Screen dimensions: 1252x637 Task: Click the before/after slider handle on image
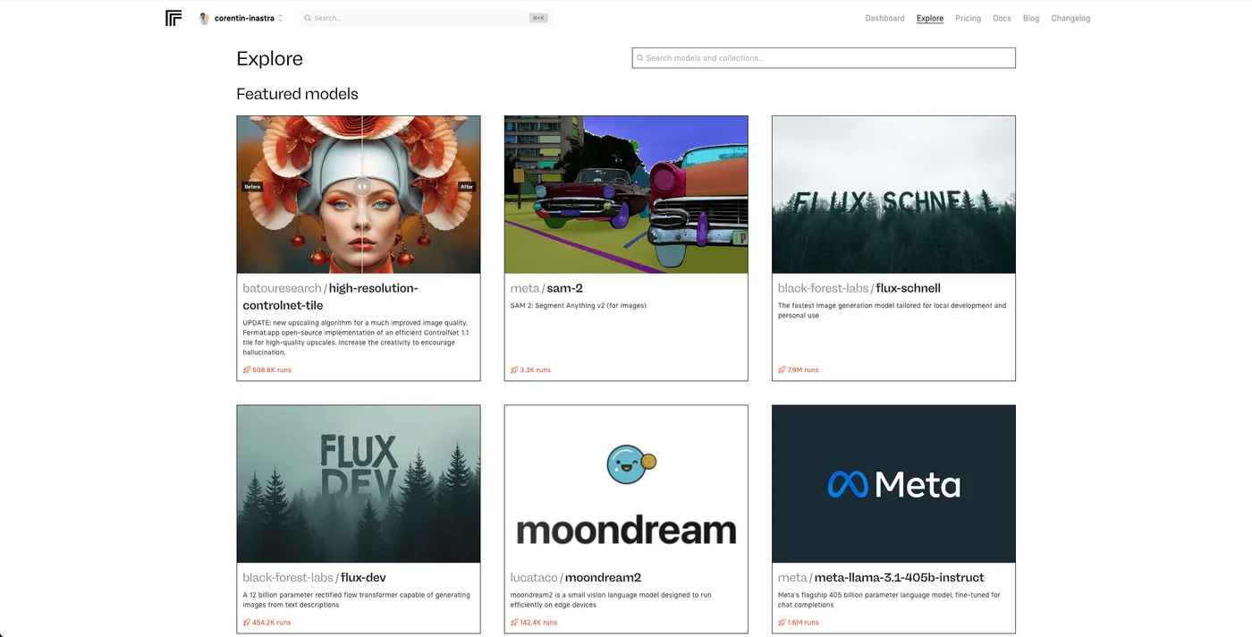point(361,186)
